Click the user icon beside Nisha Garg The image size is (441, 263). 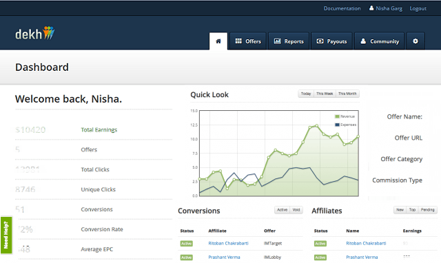371,8
